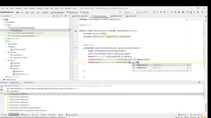Image resolution: width=211 pixels, height=118 pixels.
Task: Collapse the res folder node
Action: (x=4, y=41)
